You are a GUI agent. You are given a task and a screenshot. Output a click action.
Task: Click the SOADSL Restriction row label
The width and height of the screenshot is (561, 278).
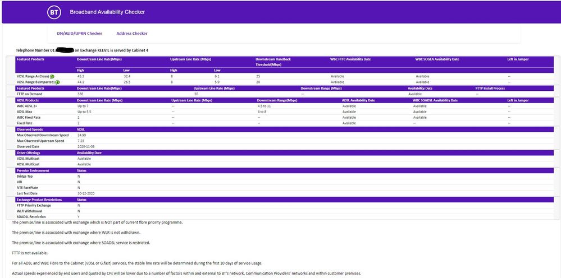pos(32,216)
